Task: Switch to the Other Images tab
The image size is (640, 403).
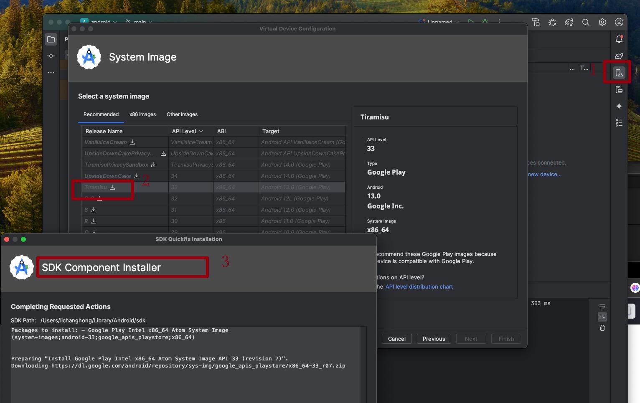Action: (182, 114)
